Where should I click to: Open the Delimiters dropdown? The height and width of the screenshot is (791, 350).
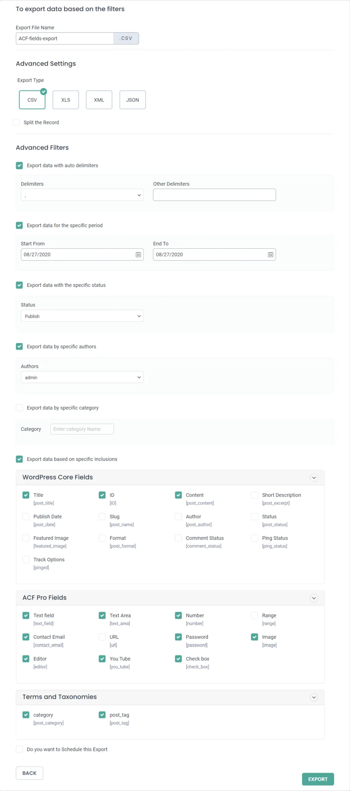(x=82, y=195)
